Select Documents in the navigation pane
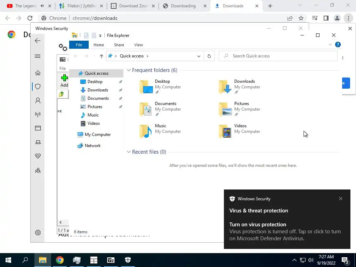Viewport: 356px width, 267px height. pos(98,98)
